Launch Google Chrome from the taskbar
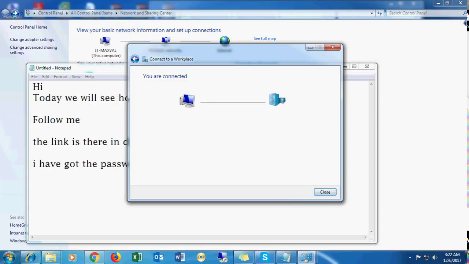This screenshot has width=469, height=264. 94,257
